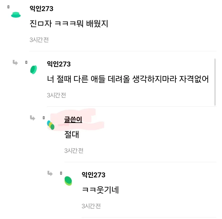The image size is (222, 219).
Task: Click the reply arrow before ㅋㅋ웃기네 comment
Action: pos(50,173)
